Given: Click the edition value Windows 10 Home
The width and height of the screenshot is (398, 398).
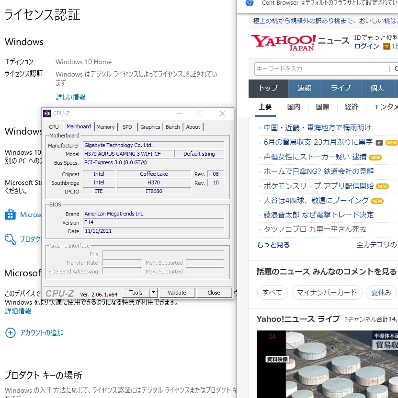Looking at the screenshot, I should click(x=83, y=62).
